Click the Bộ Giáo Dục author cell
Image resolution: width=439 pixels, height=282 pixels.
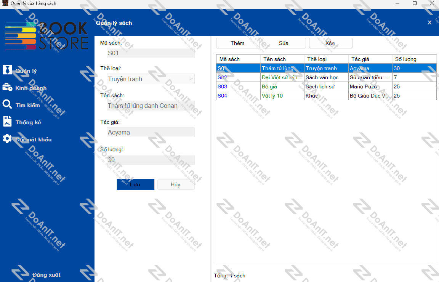pyautogui.click(x=370, y=96)
